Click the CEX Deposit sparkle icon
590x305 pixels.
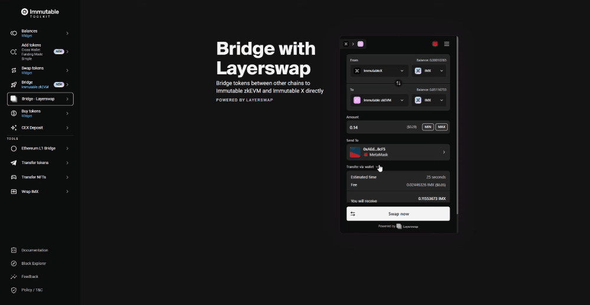coord(14,128)
